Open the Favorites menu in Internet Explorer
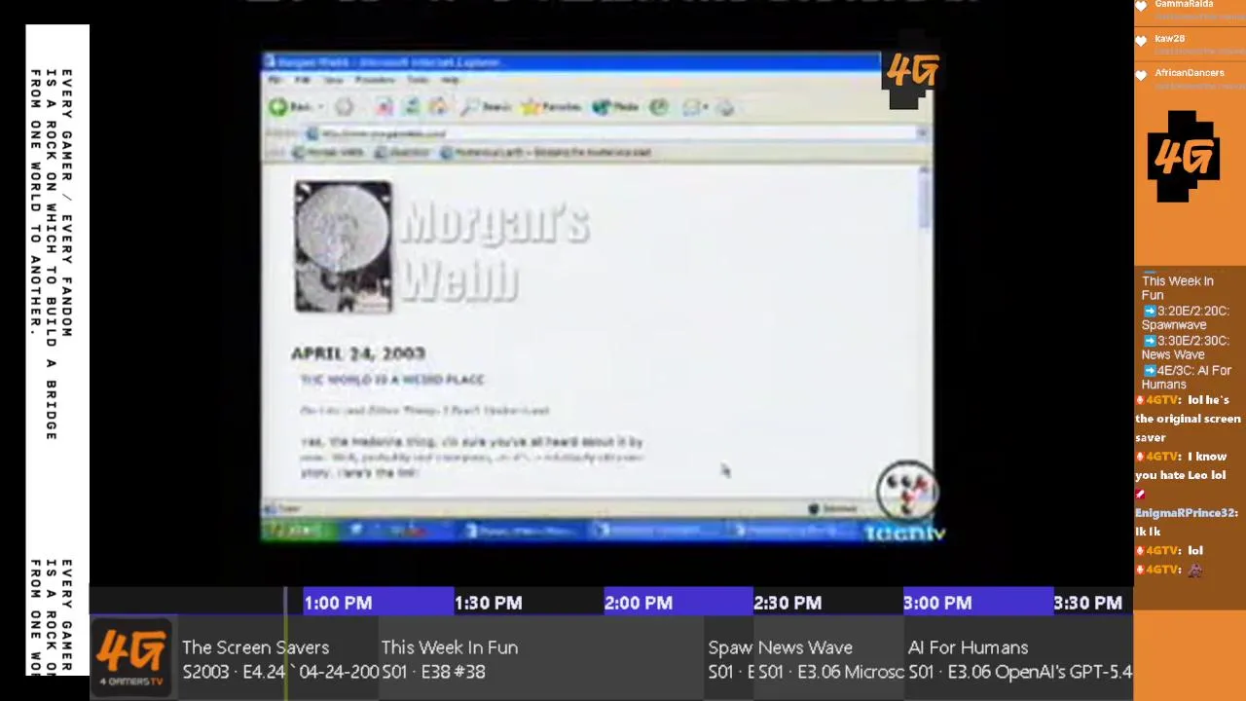This screenshot has height=701, width=1246. [375, 80]
